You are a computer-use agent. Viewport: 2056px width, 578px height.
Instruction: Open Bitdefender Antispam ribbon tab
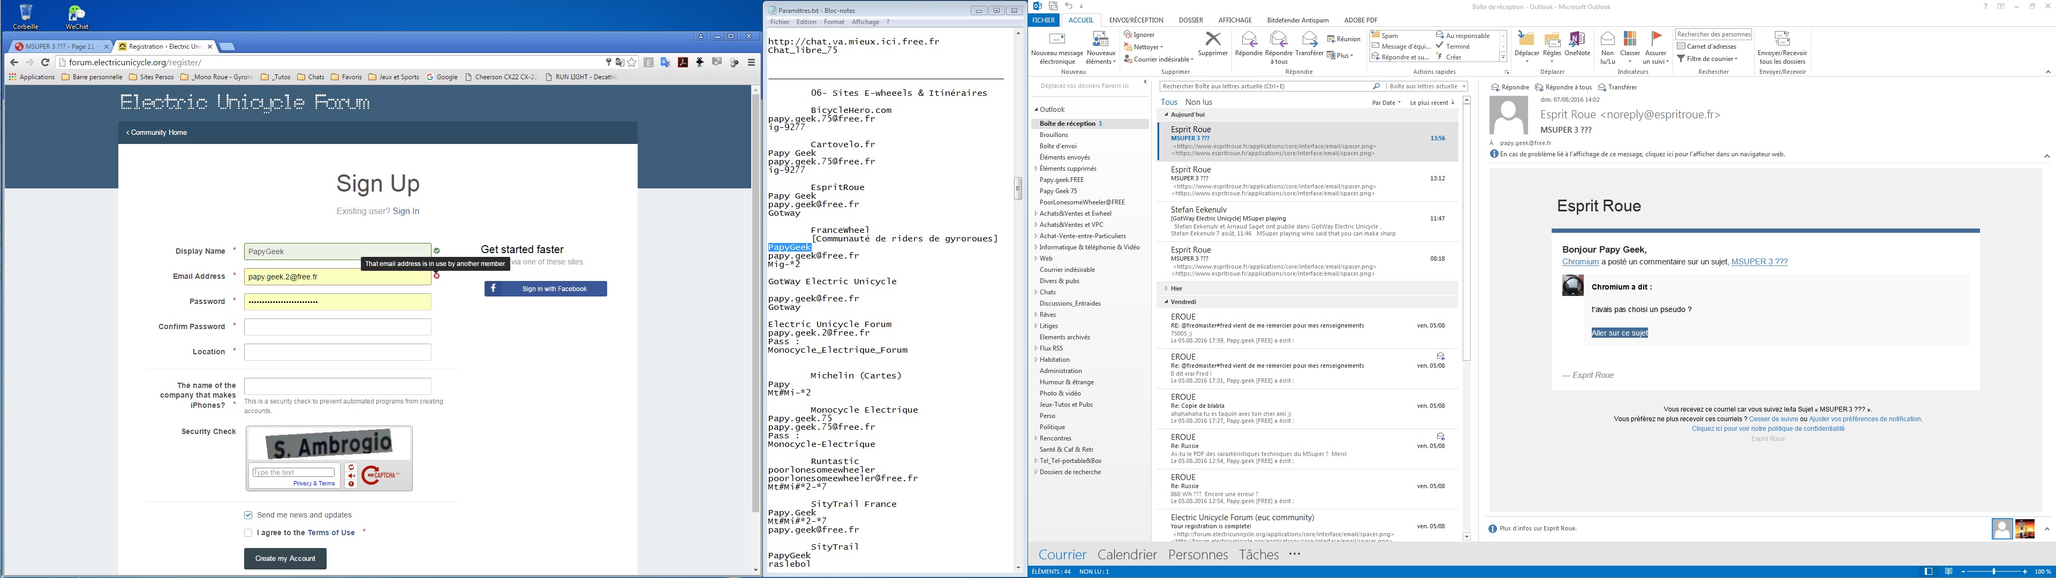click(x=1298, y=20)
